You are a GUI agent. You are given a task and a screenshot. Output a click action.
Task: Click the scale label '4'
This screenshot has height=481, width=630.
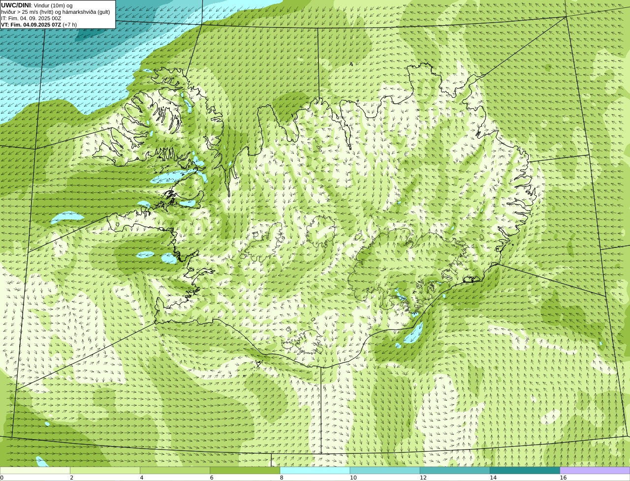tap(142, 478)
